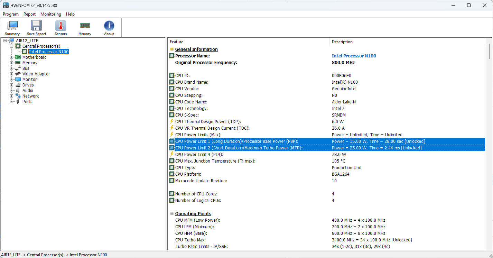Viewport: 493px width, 258px height.
Task: Click the AIR12_LITE computer icon
Action: tap(12, 41)
